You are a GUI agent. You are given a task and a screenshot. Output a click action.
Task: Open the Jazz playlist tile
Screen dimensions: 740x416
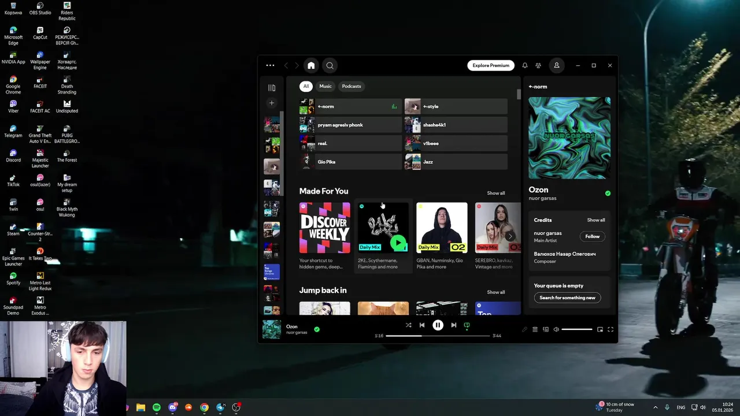click(456, 162)
